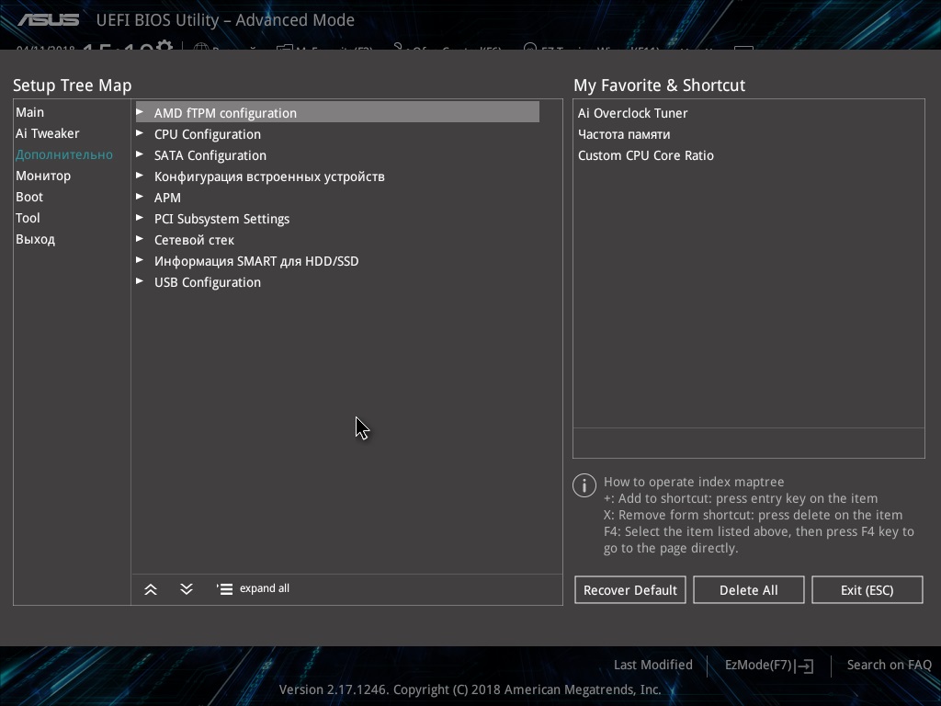Select SATA Configuration row

pyautogui.click(x=337, y=154)
